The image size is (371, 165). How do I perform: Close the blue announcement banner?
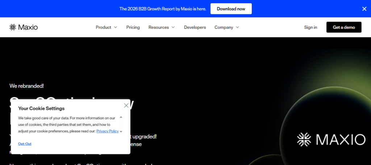click(x=364, y=9)
